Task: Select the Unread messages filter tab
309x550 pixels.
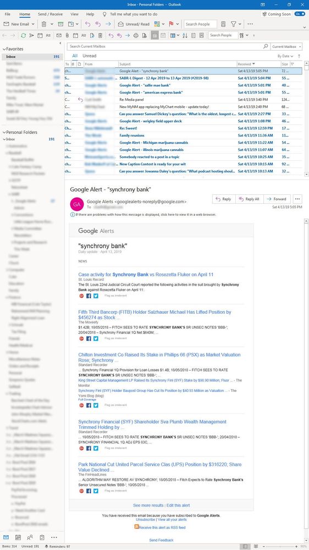Action: [x=89, y=56]
